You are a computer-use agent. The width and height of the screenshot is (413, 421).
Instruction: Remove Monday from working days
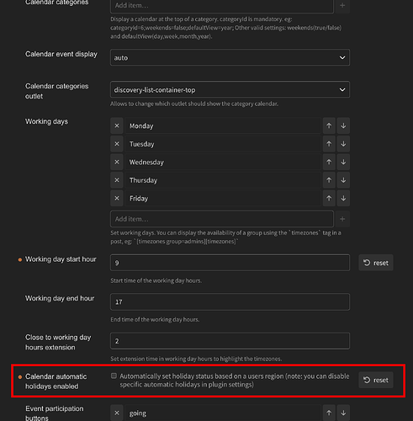tap(117, 125)
